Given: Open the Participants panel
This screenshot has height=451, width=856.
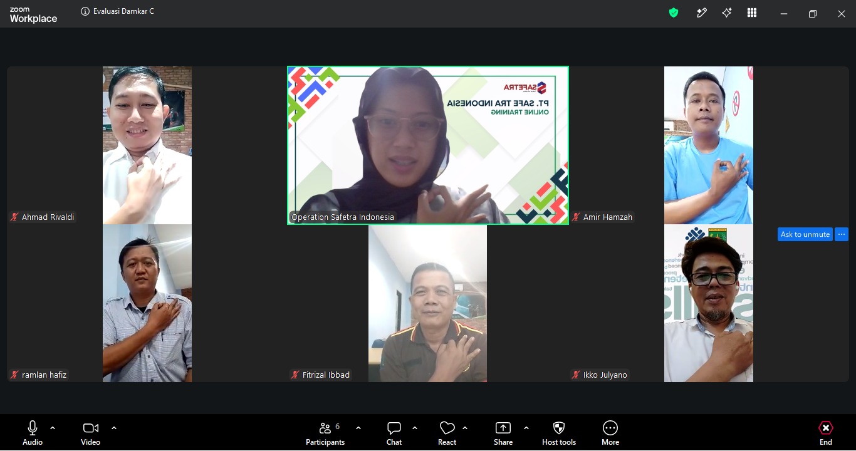Looking at the screenshot, I should pyautogui.click(x=325, y=433).
